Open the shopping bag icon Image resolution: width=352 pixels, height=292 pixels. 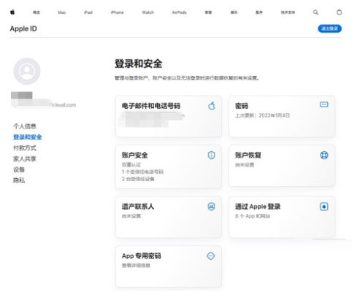(x=339, y=12)
